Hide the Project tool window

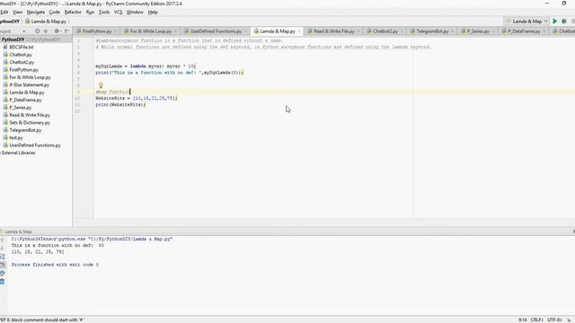click(66, 31)
